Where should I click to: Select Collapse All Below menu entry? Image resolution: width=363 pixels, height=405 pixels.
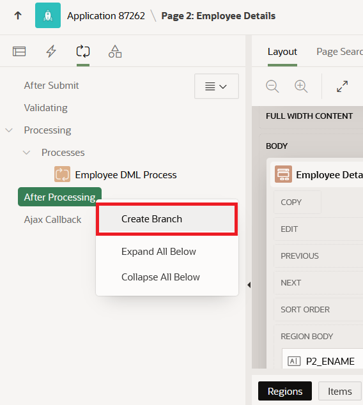click(160, 277)
